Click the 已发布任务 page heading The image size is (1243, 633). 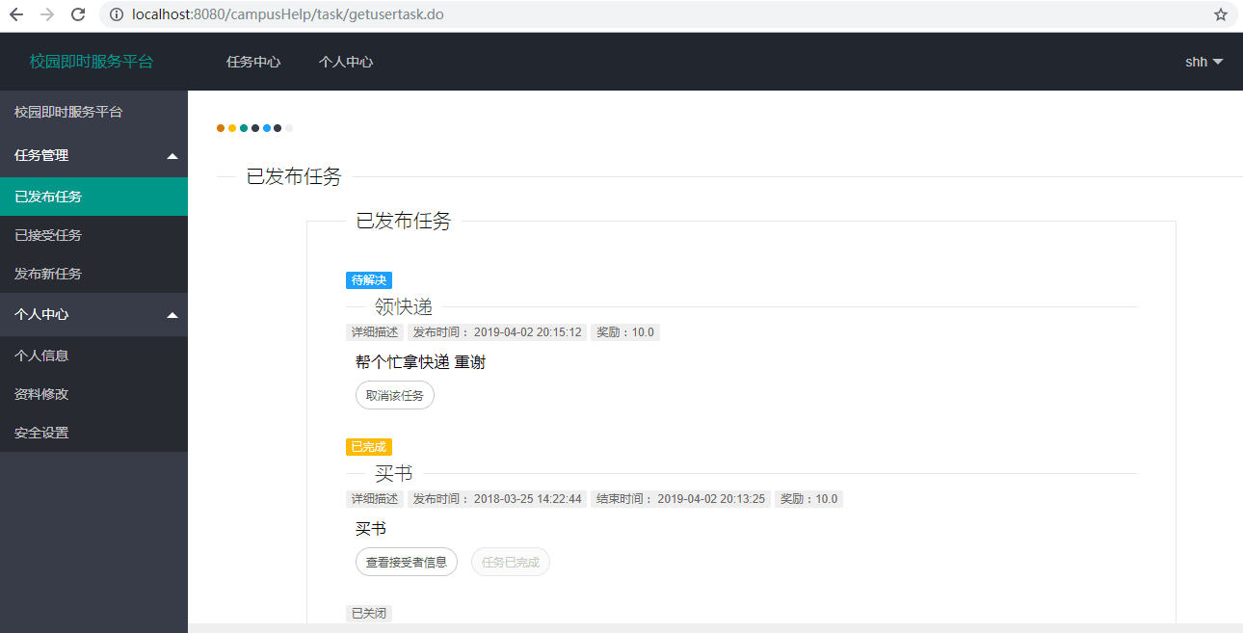[294, 177]
